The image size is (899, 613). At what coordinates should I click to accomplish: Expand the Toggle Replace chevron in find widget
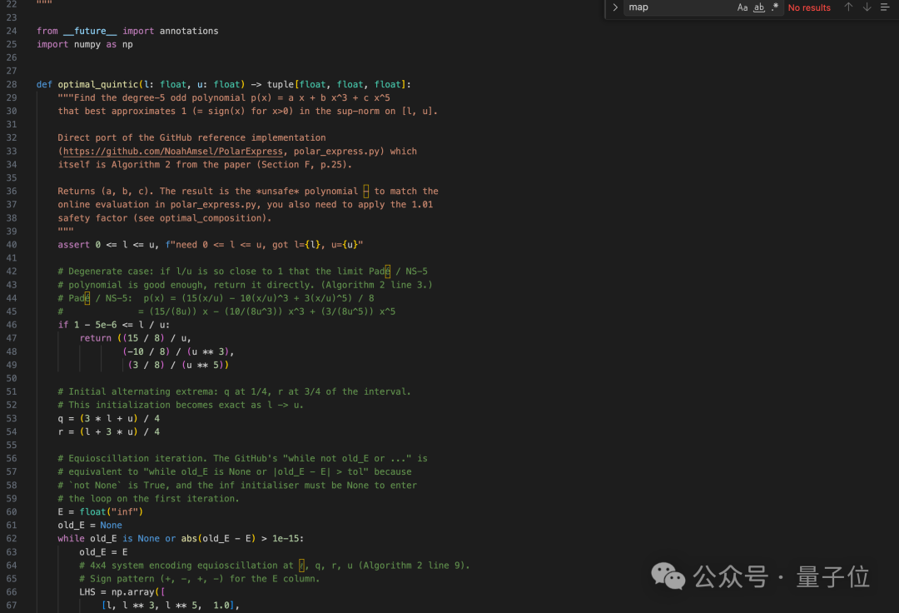[x=614, y=7]
